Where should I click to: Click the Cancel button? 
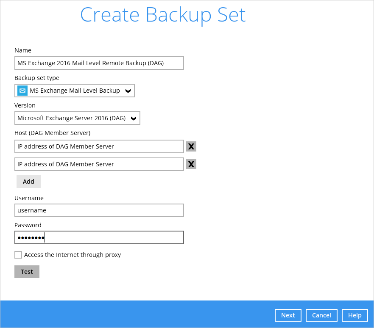tap(321, 315)
